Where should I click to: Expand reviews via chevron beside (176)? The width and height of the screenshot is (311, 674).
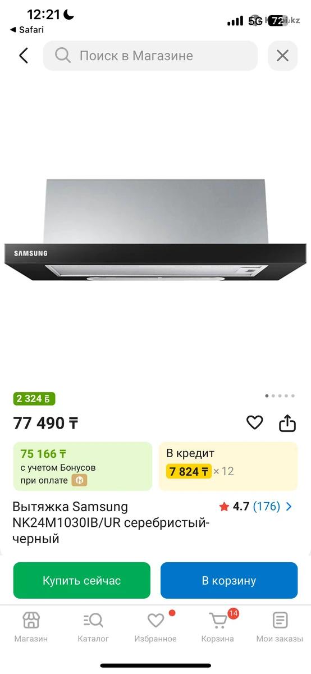pyautogui.click(x=289, y=507)
